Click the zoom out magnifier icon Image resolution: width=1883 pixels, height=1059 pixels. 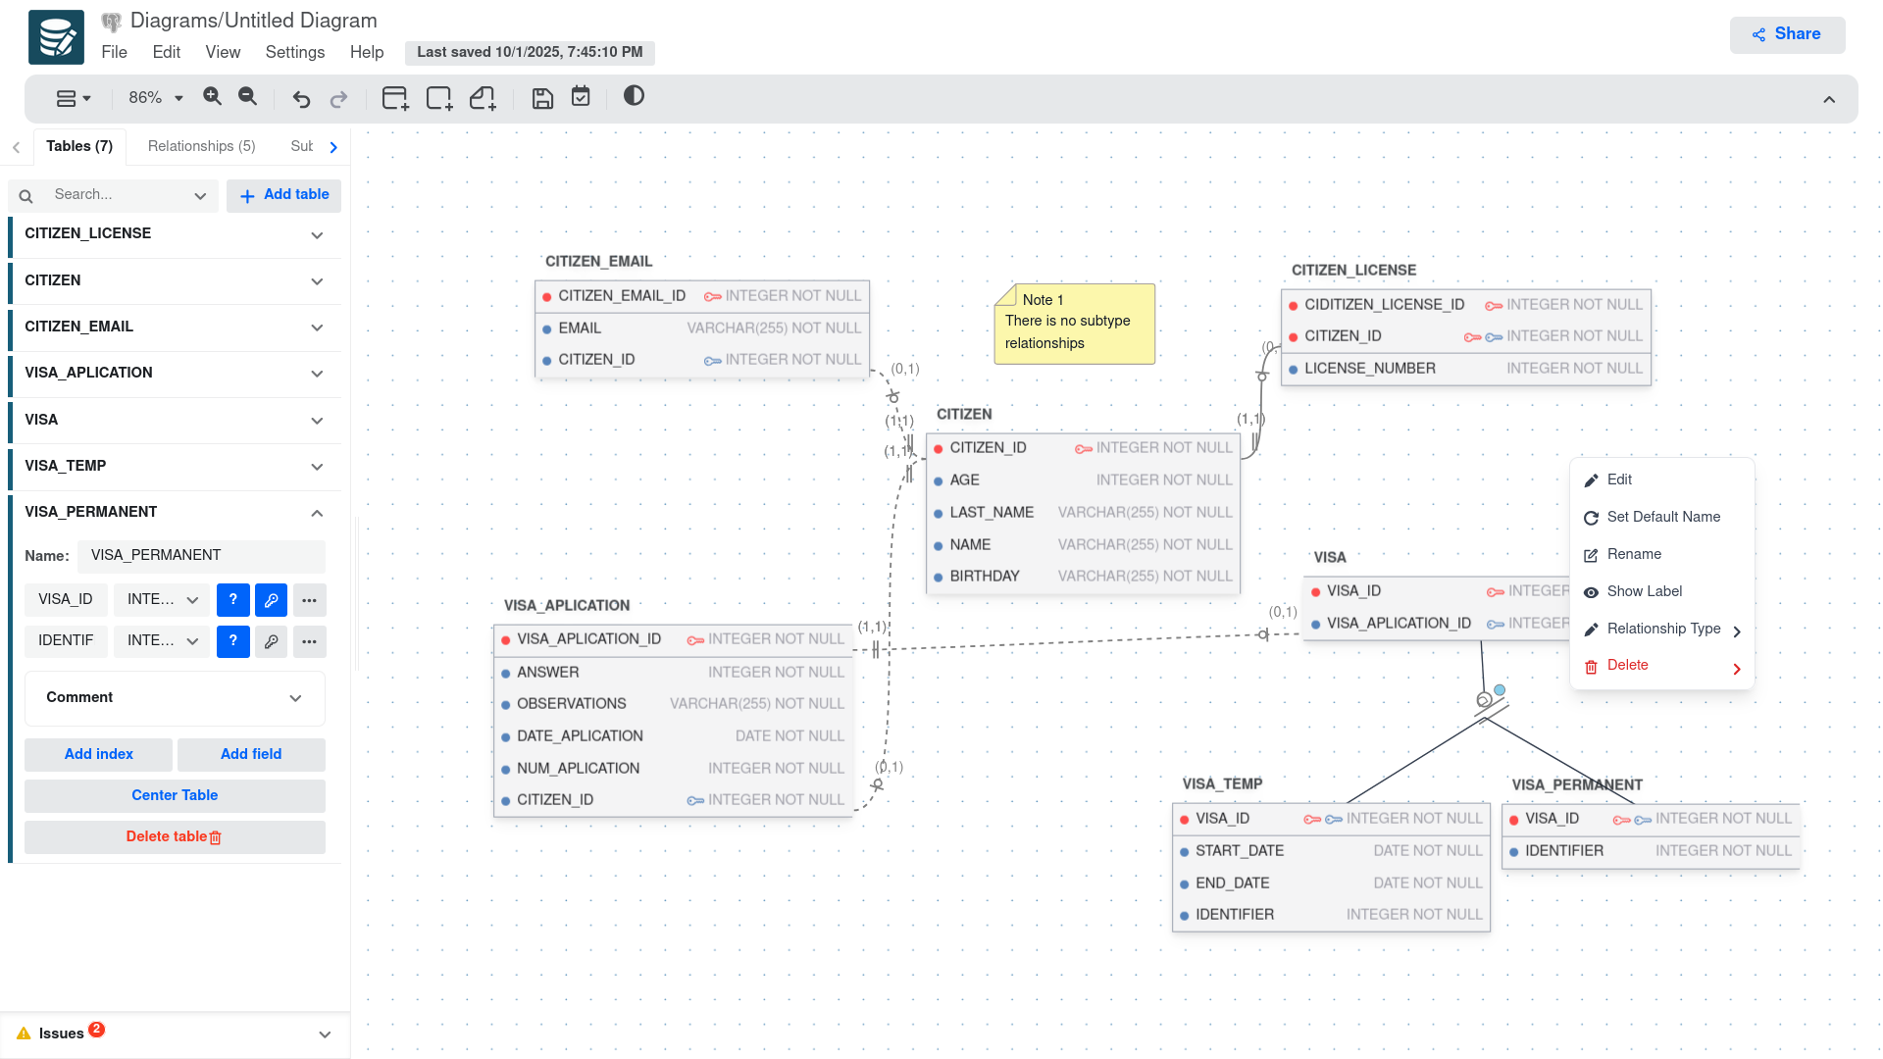coord(248,96)
